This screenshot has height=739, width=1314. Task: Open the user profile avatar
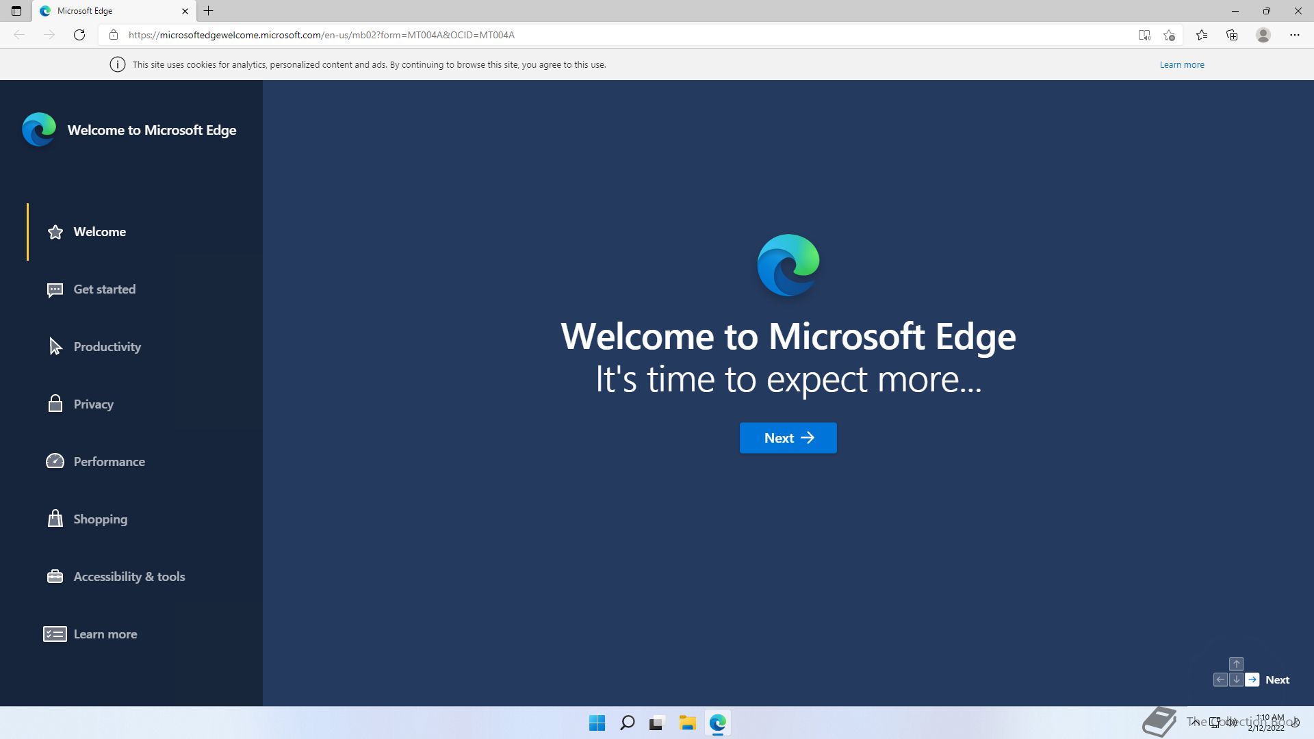tap(1263, 35)
